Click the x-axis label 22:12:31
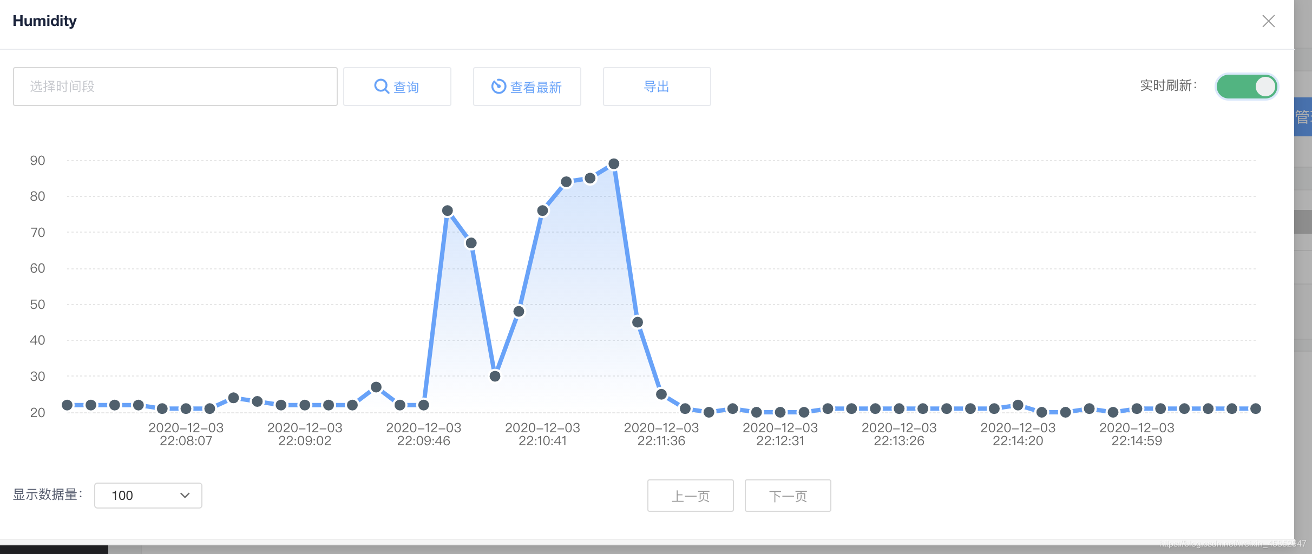This screenshot has height=554, width=1312. pyautogui.click(x=780, y=434)
